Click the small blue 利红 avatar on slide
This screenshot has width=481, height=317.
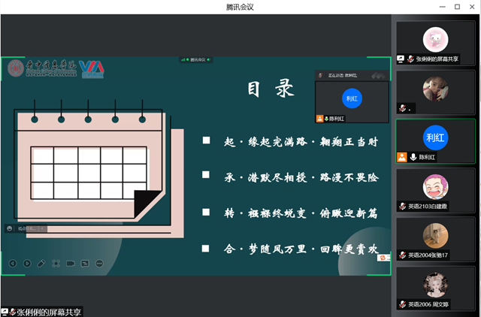tap(352, 98)
